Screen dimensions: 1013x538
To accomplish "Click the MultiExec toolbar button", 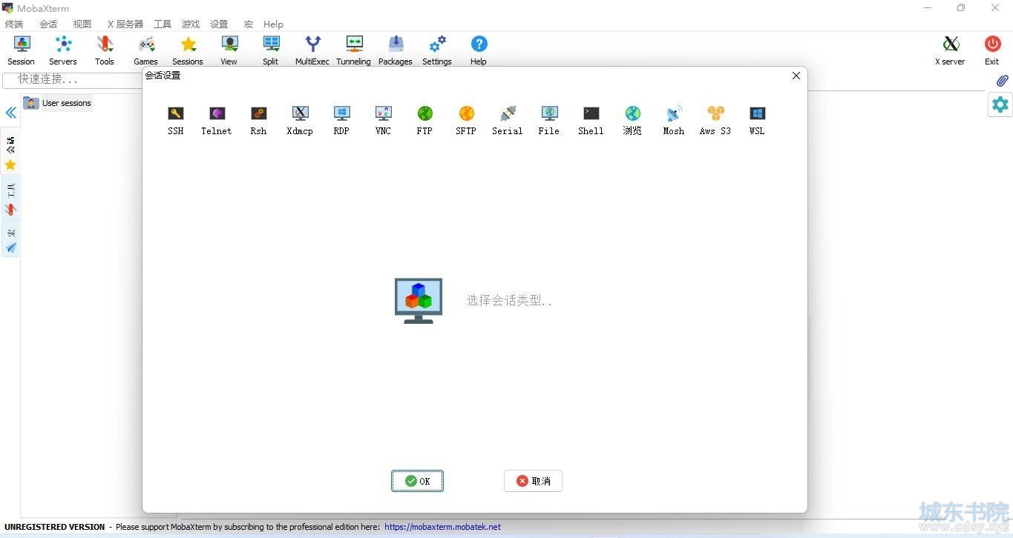I will 312,50.
